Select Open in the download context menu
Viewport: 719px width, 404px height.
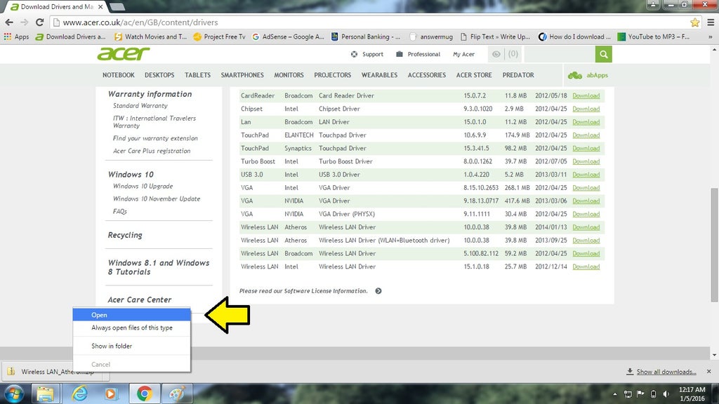tap(131, 315)
